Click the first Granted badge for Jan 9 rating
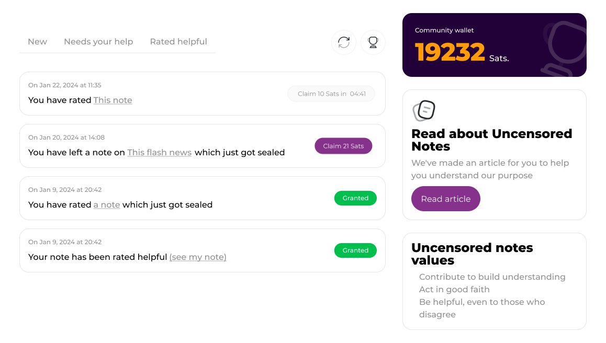 coord(355,198)
